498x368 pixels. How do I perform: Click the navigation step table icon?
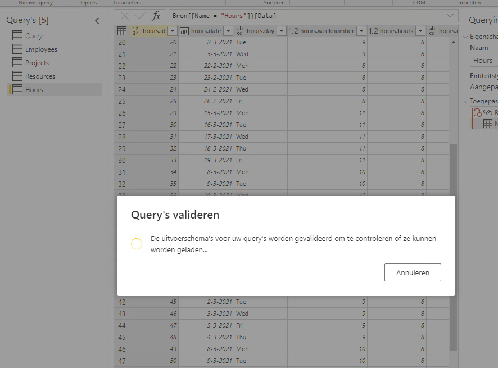[488, 124]
